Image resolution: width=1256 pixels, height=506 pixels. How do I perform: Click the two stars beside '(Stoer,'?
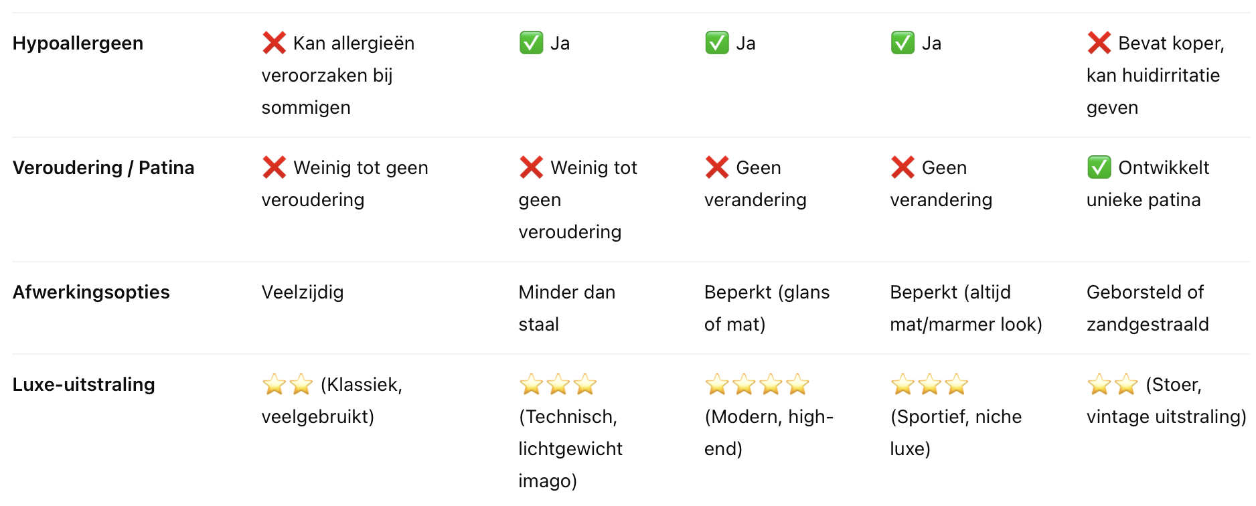tap(1113, 384)
